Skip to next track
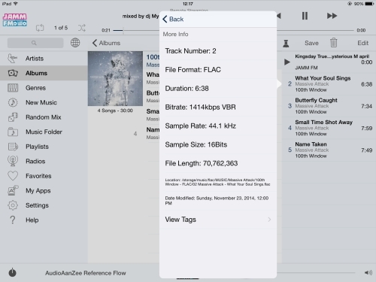Viewport: 376px width, 282px height. pos(332,16)
